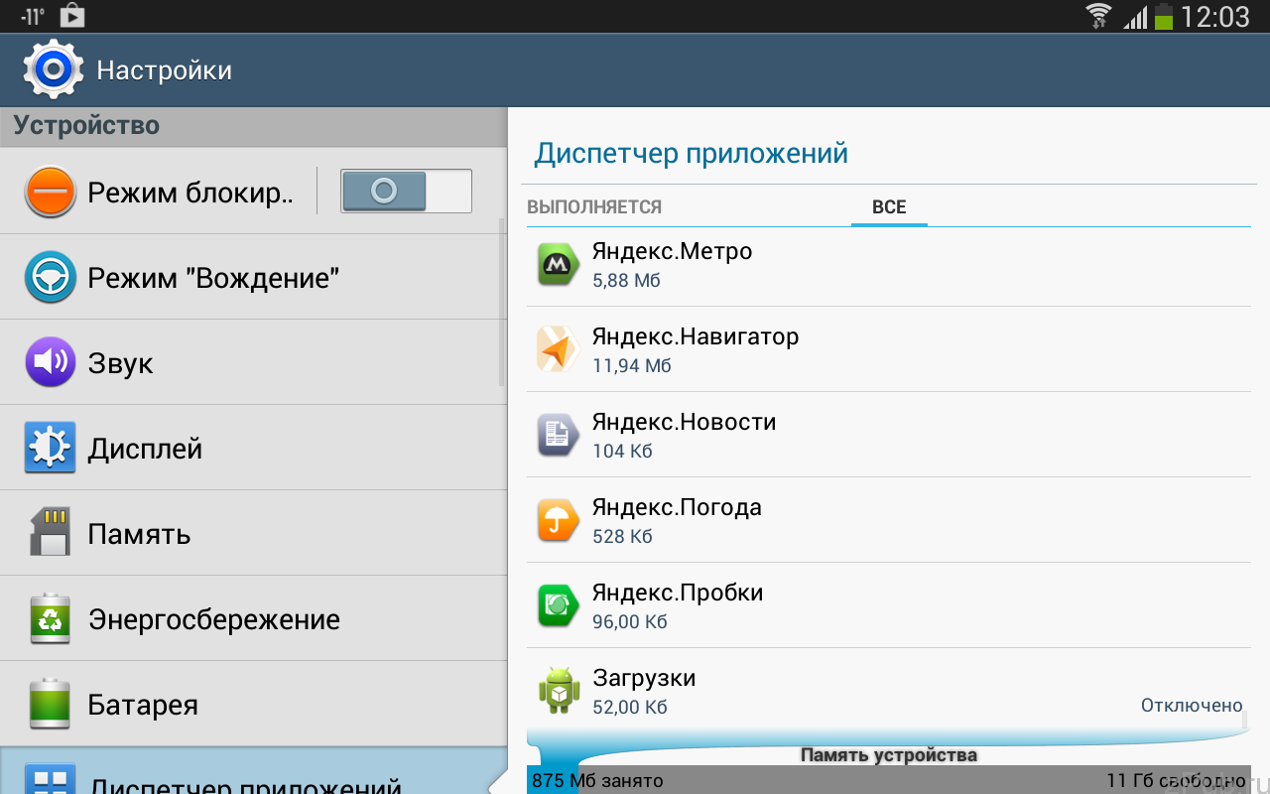
Task: Tap the Яндекс.Пробки green icon
Action: click(559, 605)
